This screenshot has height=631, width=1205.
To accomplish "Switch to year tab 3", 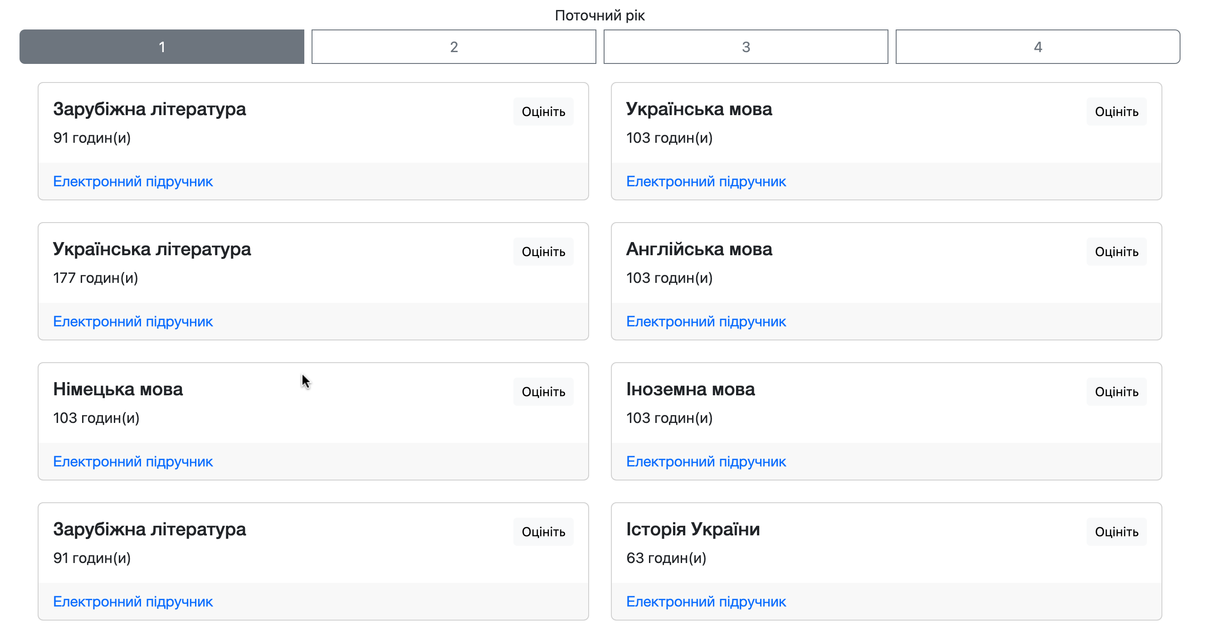I will pos(745,47).
